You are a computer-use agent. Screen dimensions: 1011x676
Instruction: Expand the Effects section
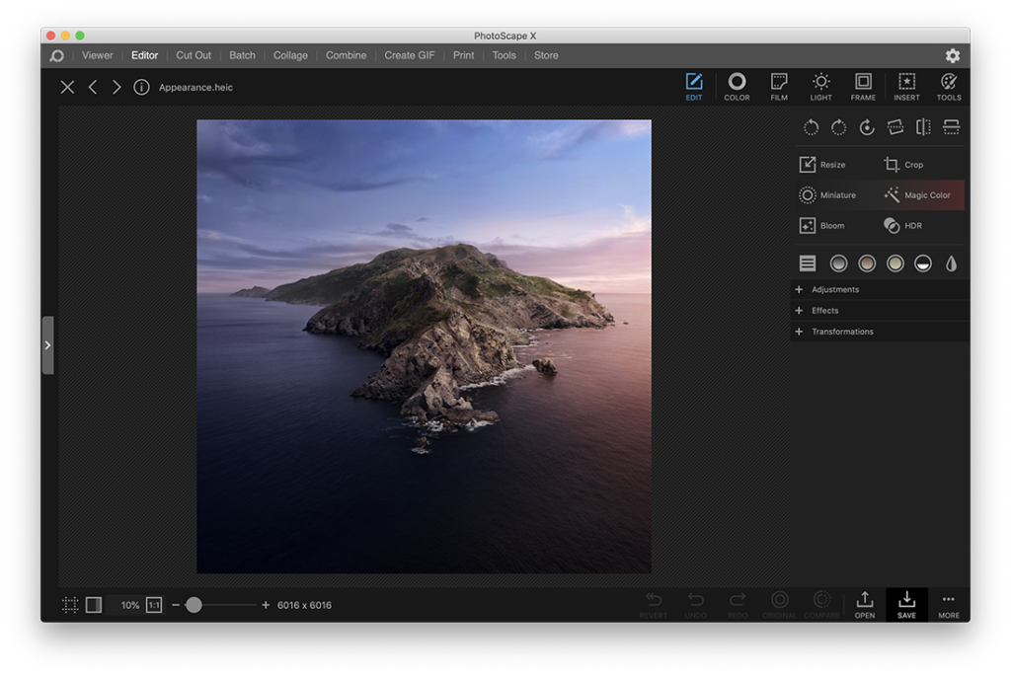tap(824, 311)
